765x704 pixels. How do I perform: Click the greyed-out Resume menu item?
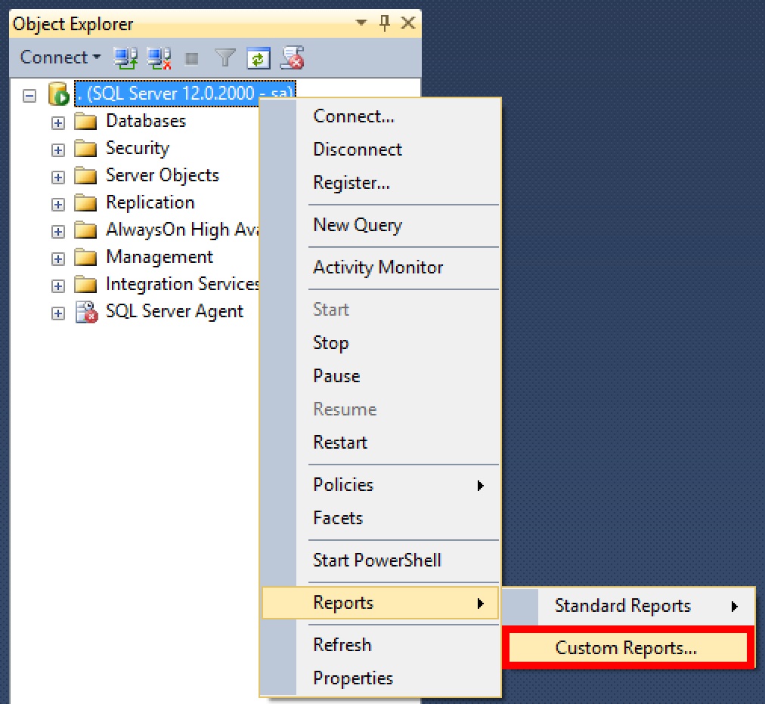click(x=380, y=409)
